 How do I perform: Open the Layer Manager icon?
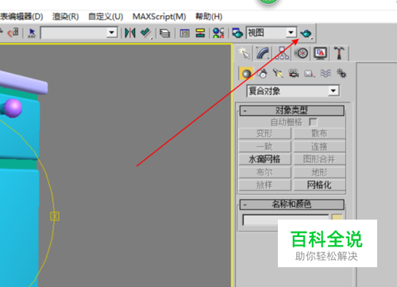(165, 33)
